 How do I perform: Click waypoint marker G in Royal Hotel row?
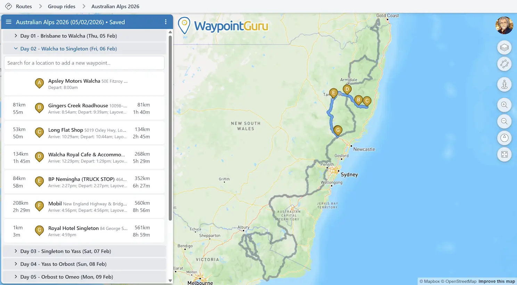point(39,231)
